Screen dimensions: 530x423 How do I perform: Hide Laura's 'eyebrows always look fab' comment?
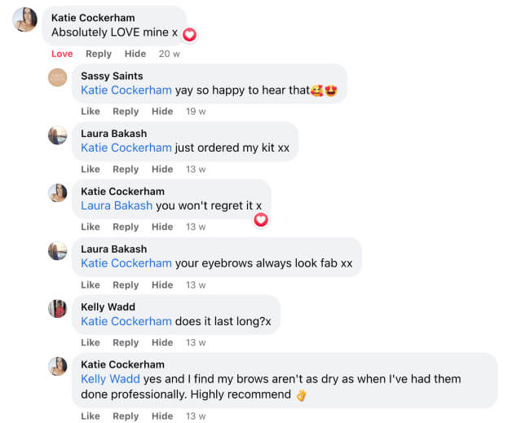pyautogui.click(x=162, y=285)
